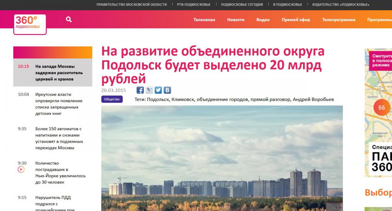Play video for the 9:30 news item
392x211 pixels.
click(21, 170)
